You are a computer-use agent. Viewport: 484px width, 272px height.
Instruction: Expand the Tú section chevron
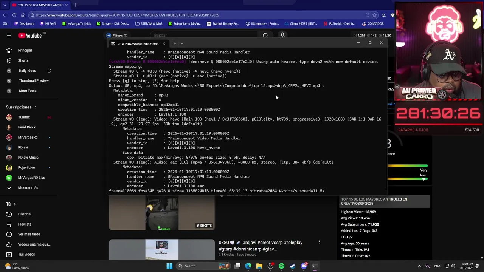tap(14, 204)
